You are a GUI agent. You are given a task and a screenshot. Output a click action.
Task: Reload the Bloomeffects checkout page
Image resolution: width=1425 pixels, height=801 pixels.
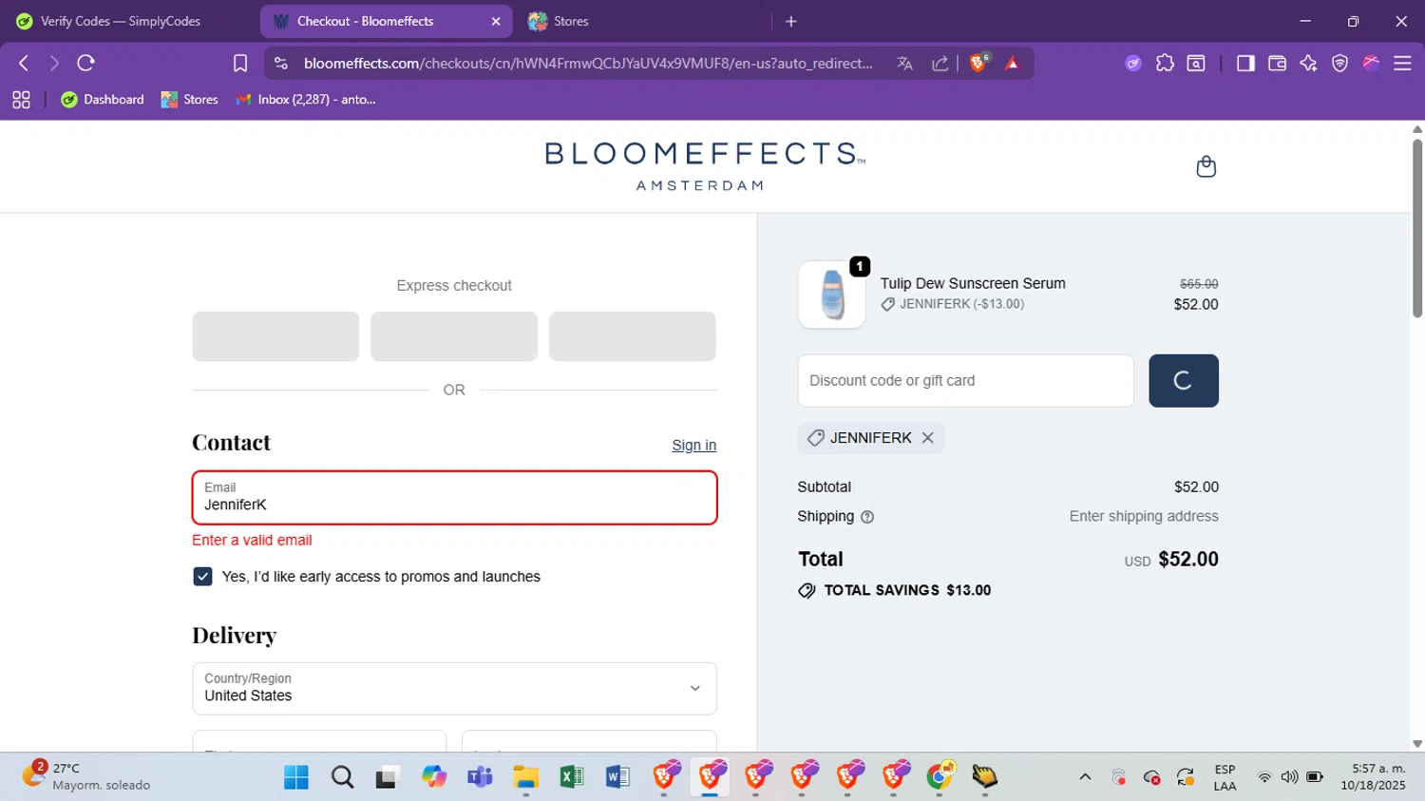tap(85, 63)
